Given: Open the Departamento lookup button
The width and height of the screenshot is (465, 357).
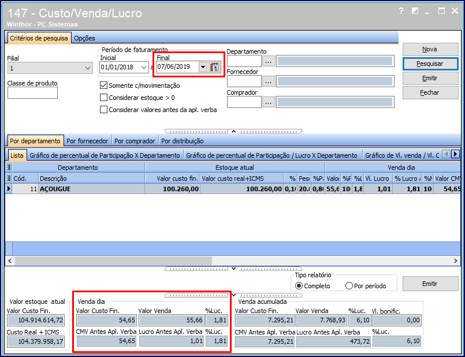Looking at the screenshot, I should pyautogui.click(x=269, y=61).
